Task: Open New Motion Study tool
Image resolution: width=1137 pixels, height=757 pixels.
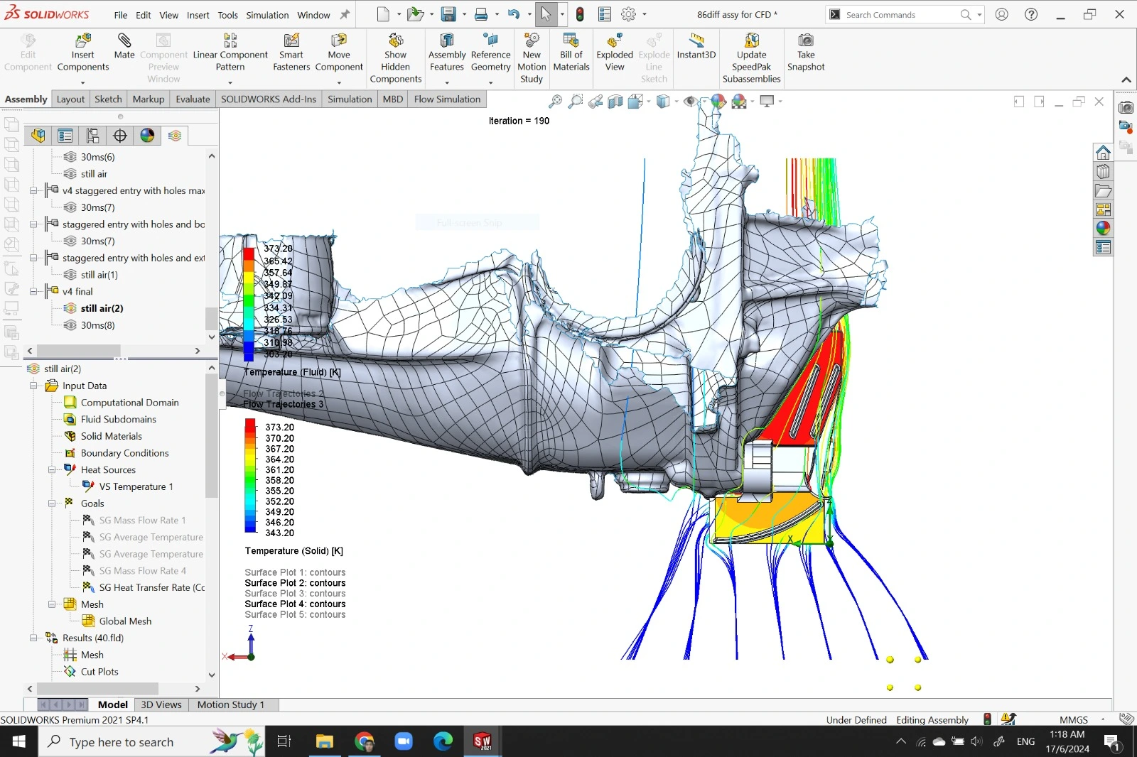Action: [532, 58]
